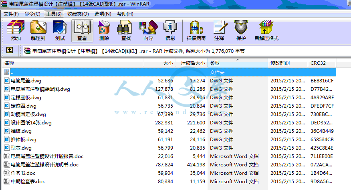This screenshot has width=351, height=190.
Task: Open the 选项(N) menu
Action: pyautogui.click(x=103, y=14)
